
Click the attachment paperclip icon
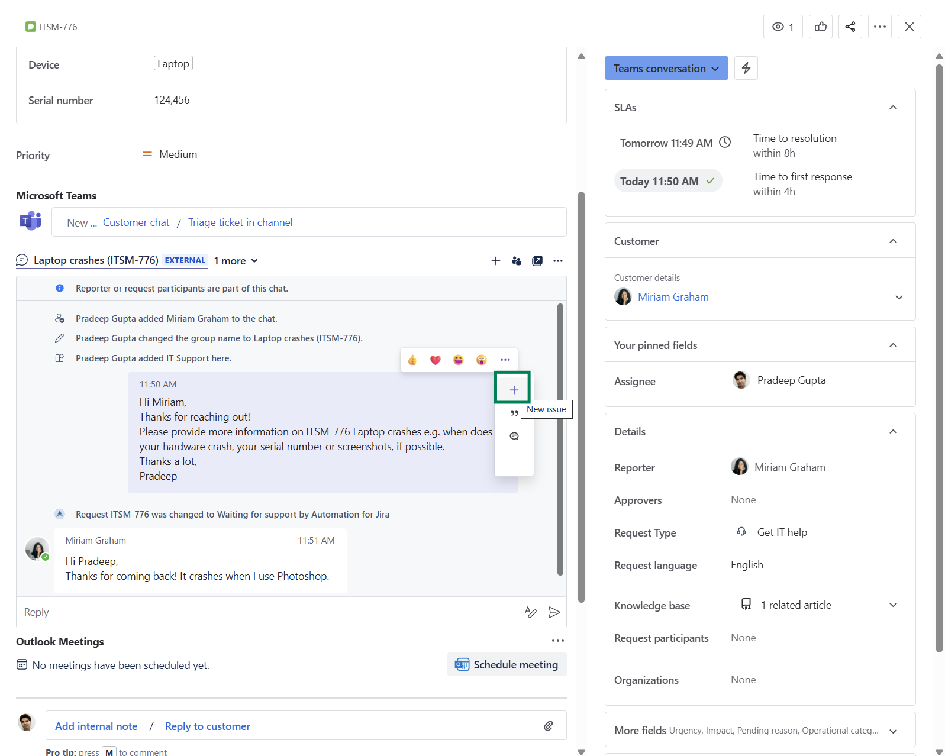(x=549, y=726)
